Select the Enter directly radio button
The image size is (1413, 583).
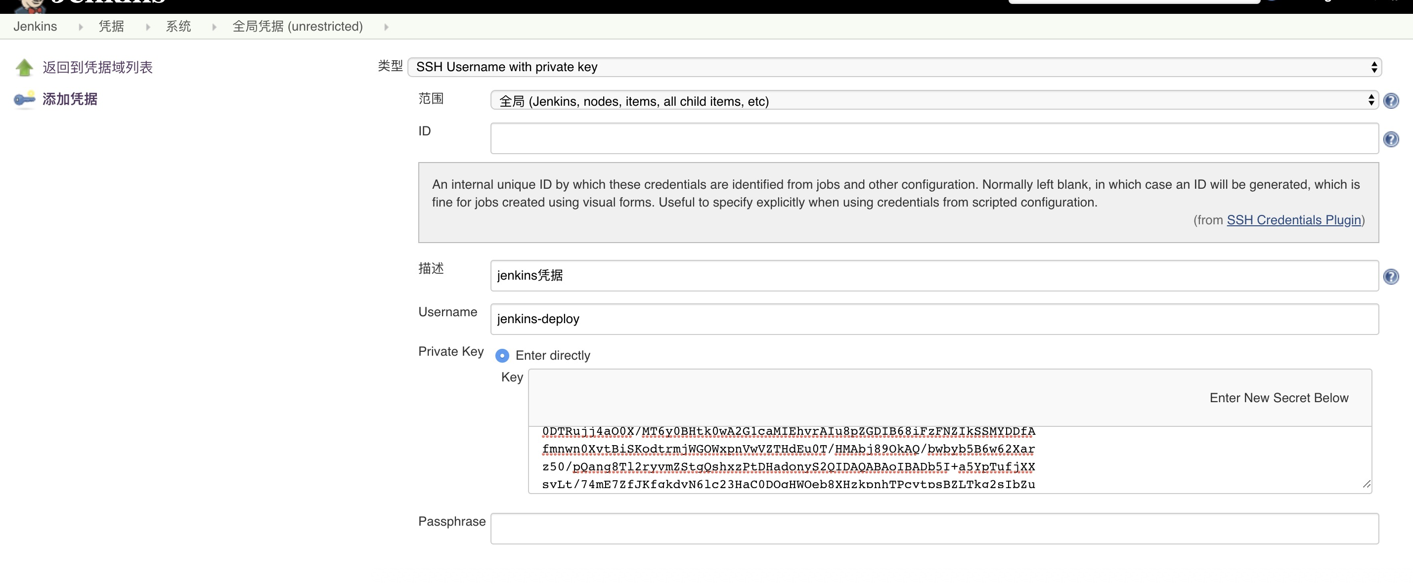502,356
